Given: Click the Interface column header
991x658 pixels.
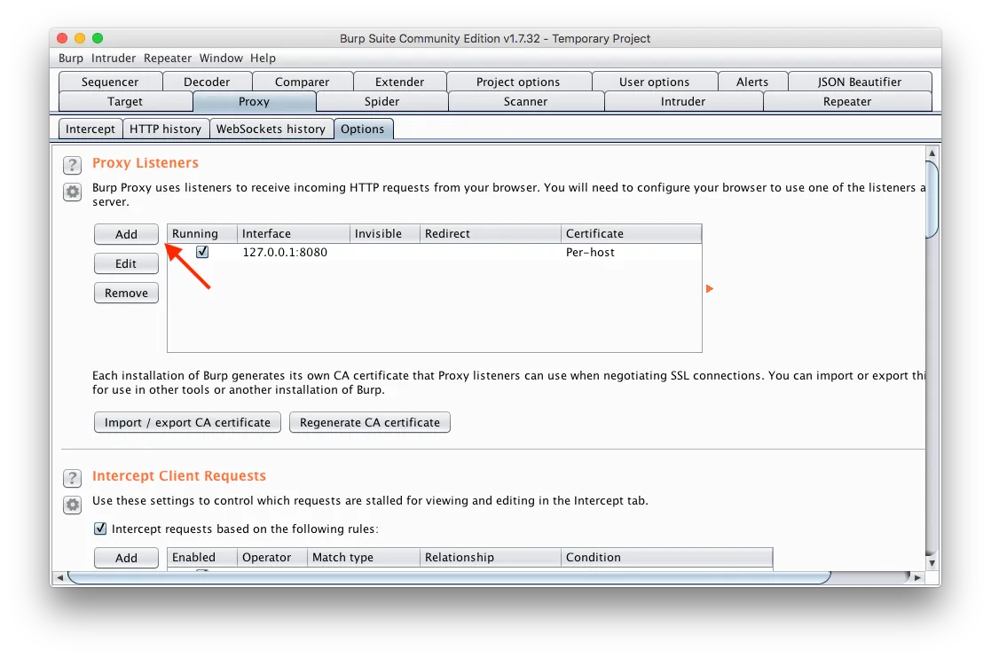Looking at the screenshot, I should point(294,233).
